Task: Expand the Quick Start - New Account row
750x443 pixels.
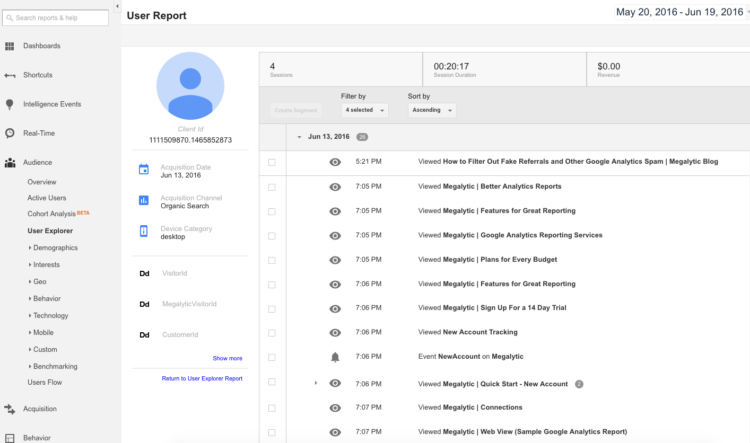Action: 316,383
